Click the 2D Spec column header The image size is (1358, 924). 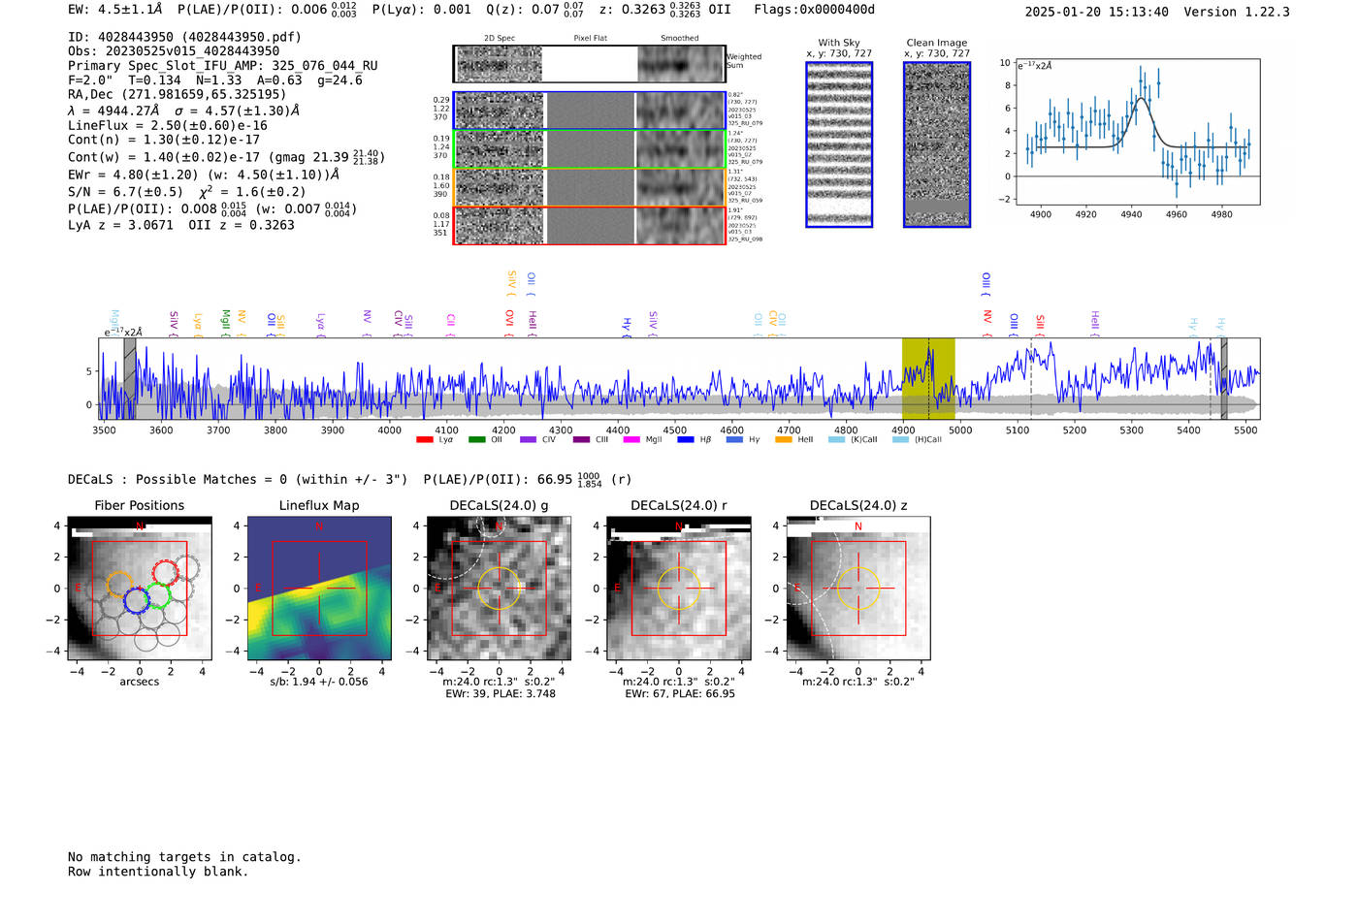[x=500, y=39]
